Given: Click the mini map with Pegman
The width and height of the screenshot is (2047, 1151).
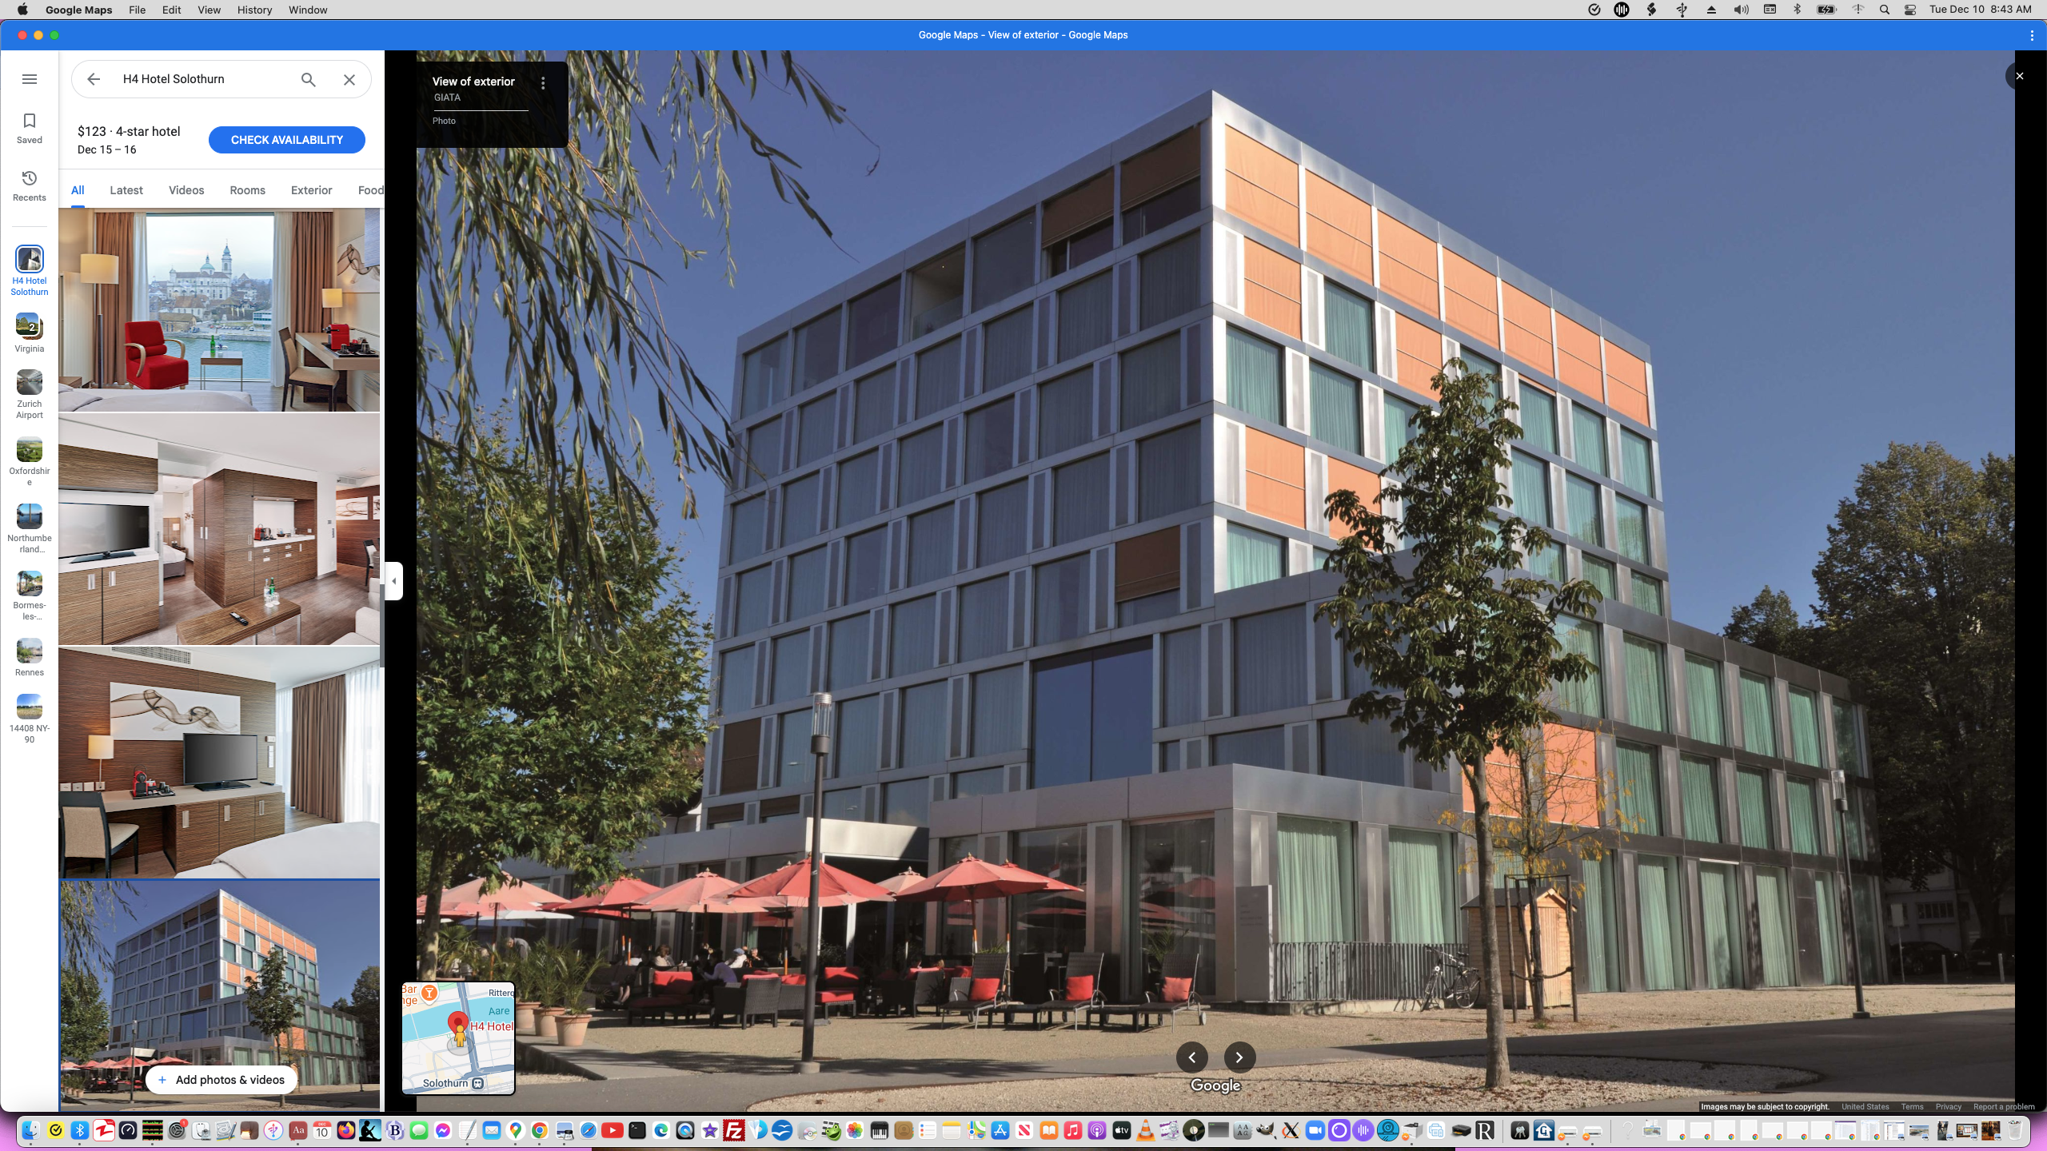Looking at the screenshot, I should coord(458,1038).
